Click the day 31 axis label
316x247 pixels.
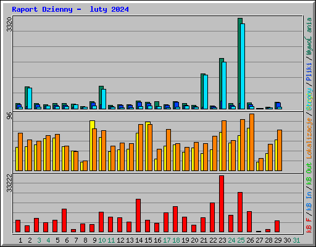point(296,240)
